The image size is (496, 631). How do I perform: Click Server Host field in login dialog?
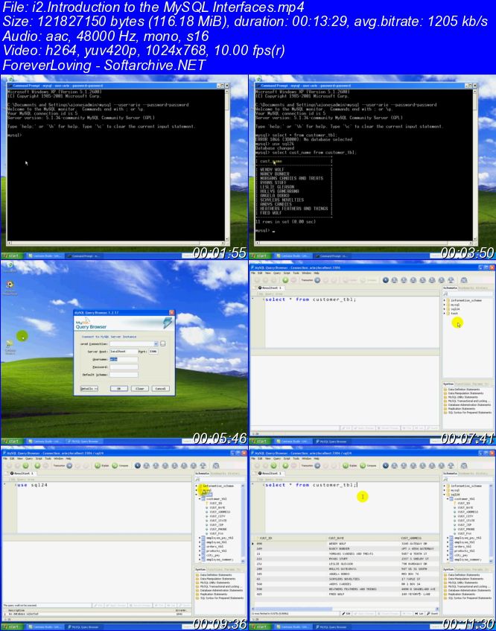[124, 352]
